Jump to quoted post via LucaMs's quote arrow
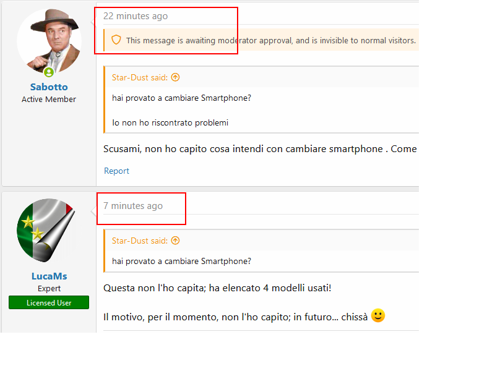The width and height of the screenshot is (495, 371). 175,241
